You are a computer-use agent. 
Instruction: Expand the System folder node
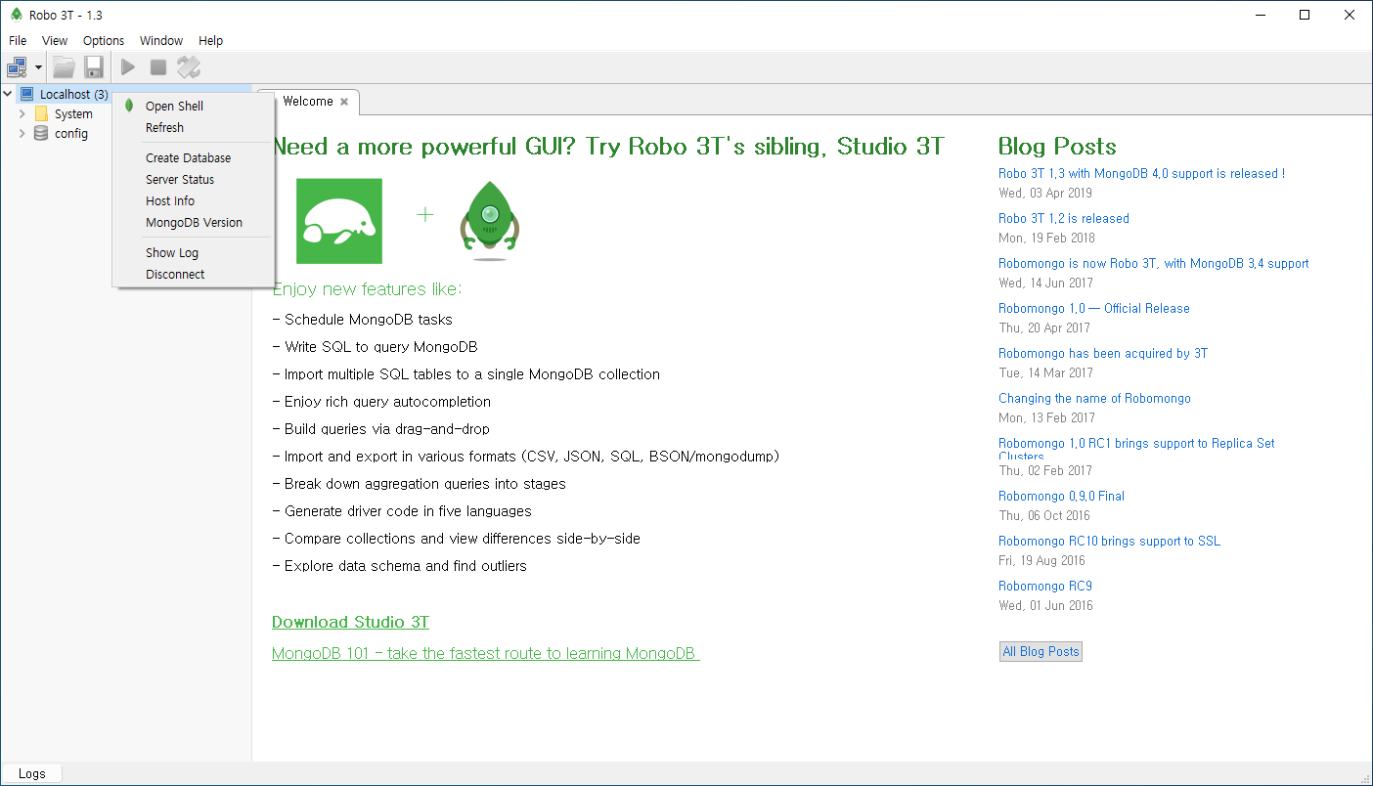tap(22, 113)
